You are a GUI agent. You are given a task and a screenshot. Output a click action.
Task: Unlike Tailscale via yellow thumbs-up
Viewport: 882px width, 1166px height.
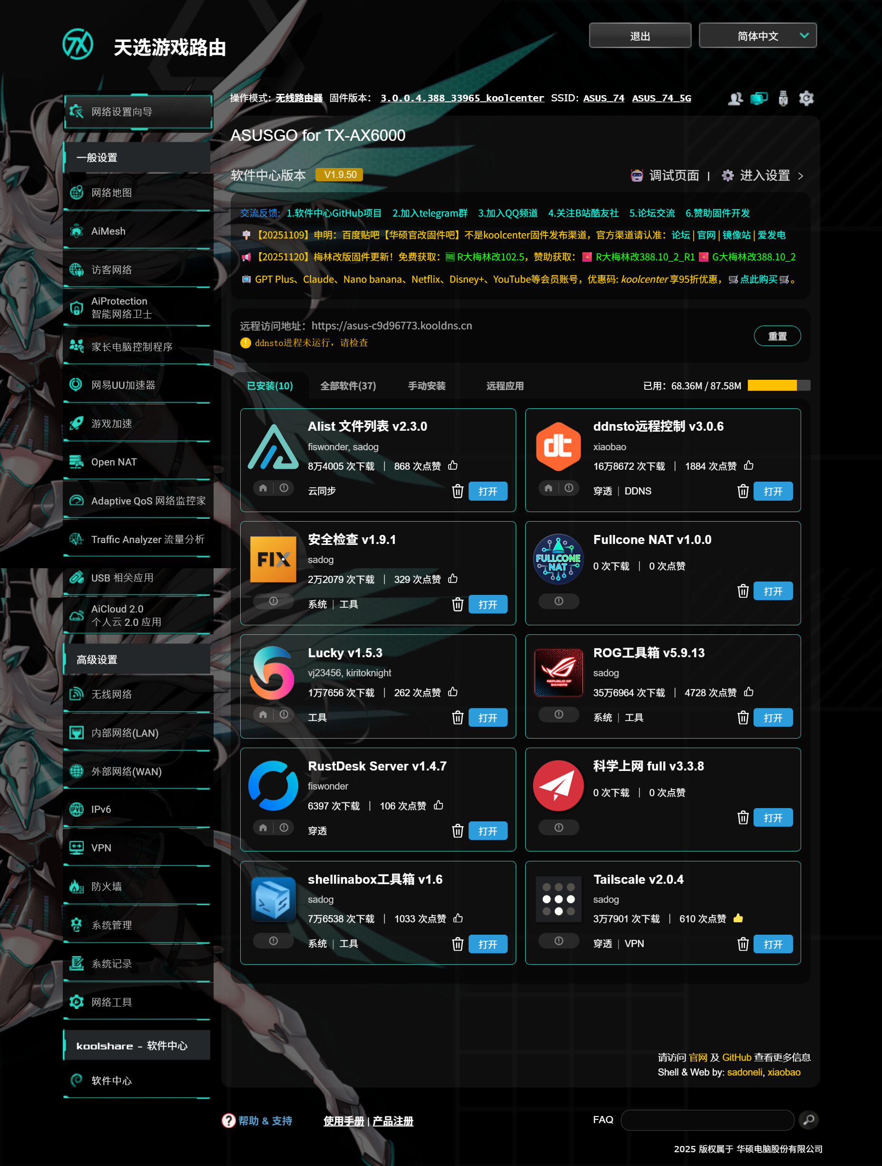coord(738,918)
